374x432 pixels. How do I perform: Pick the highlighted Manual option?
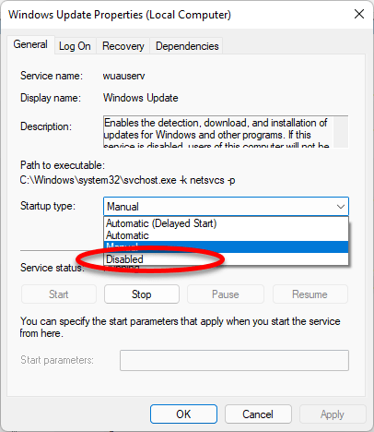pos(226,246)
